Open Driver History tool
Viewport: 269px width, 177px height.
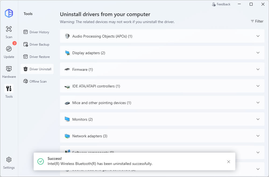click(37, 32)
